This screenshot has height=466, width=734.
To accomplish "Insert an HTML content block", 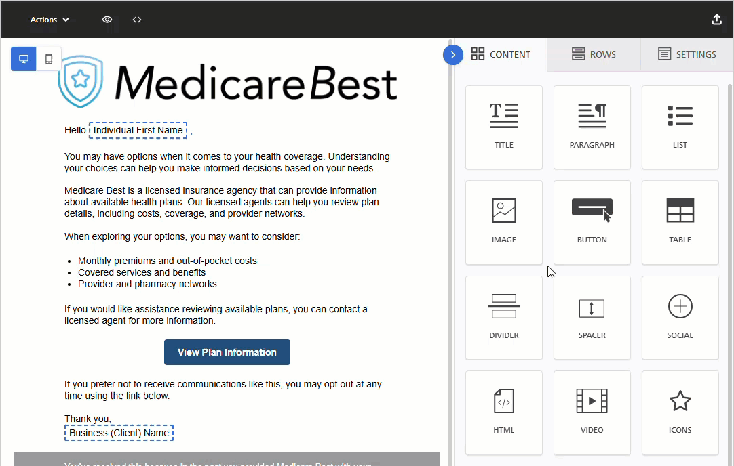I will pos(503,412).
